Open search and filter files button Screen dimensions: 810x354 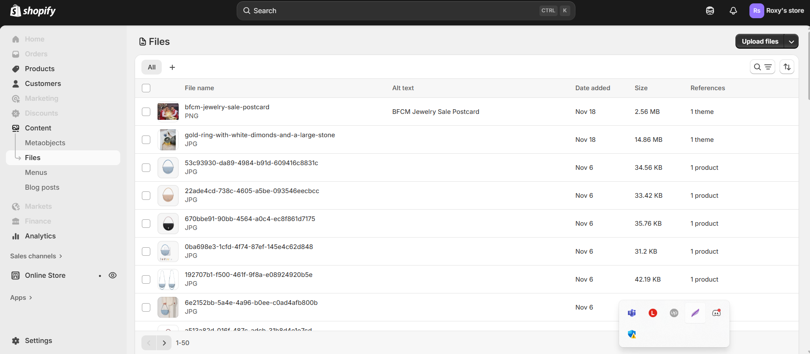click(x=762, y=67)
